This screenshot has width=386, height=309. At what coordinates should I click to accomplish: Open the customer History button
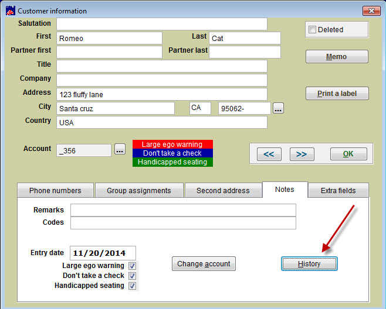(309, 264)
